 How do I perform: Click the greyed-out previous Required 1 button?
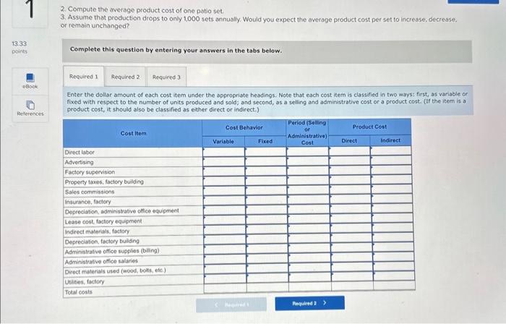(x=231, y=304)
